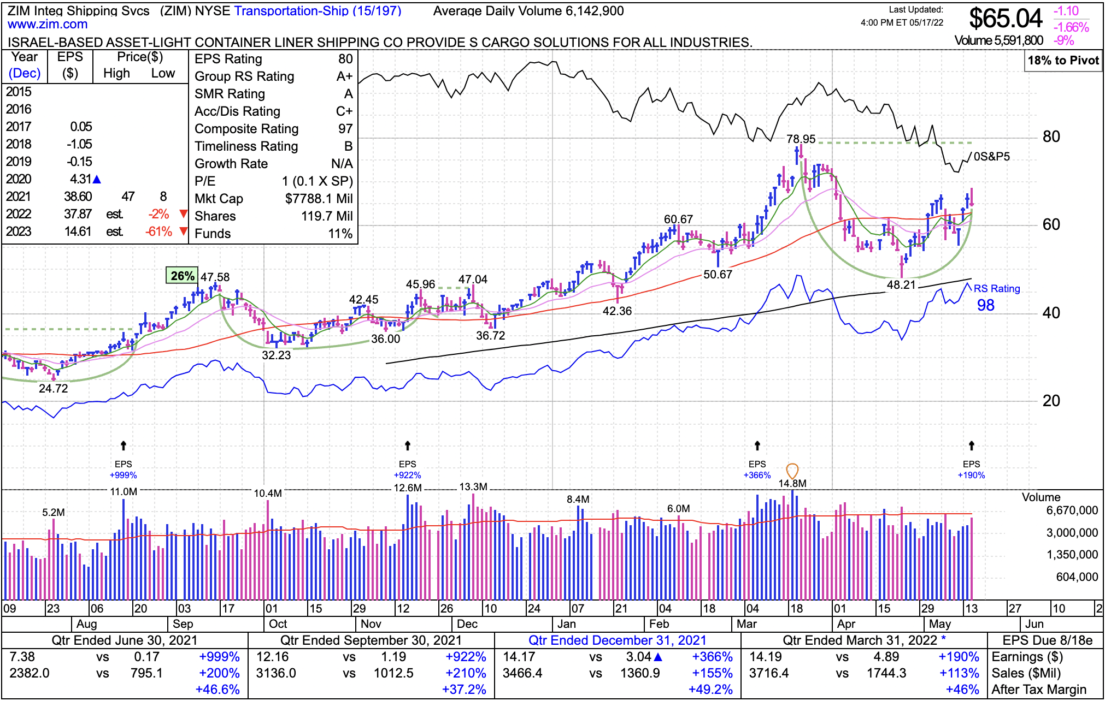Select the Composite Rating 97 row
1105x701 pixels.
click(x=274, y=129)
